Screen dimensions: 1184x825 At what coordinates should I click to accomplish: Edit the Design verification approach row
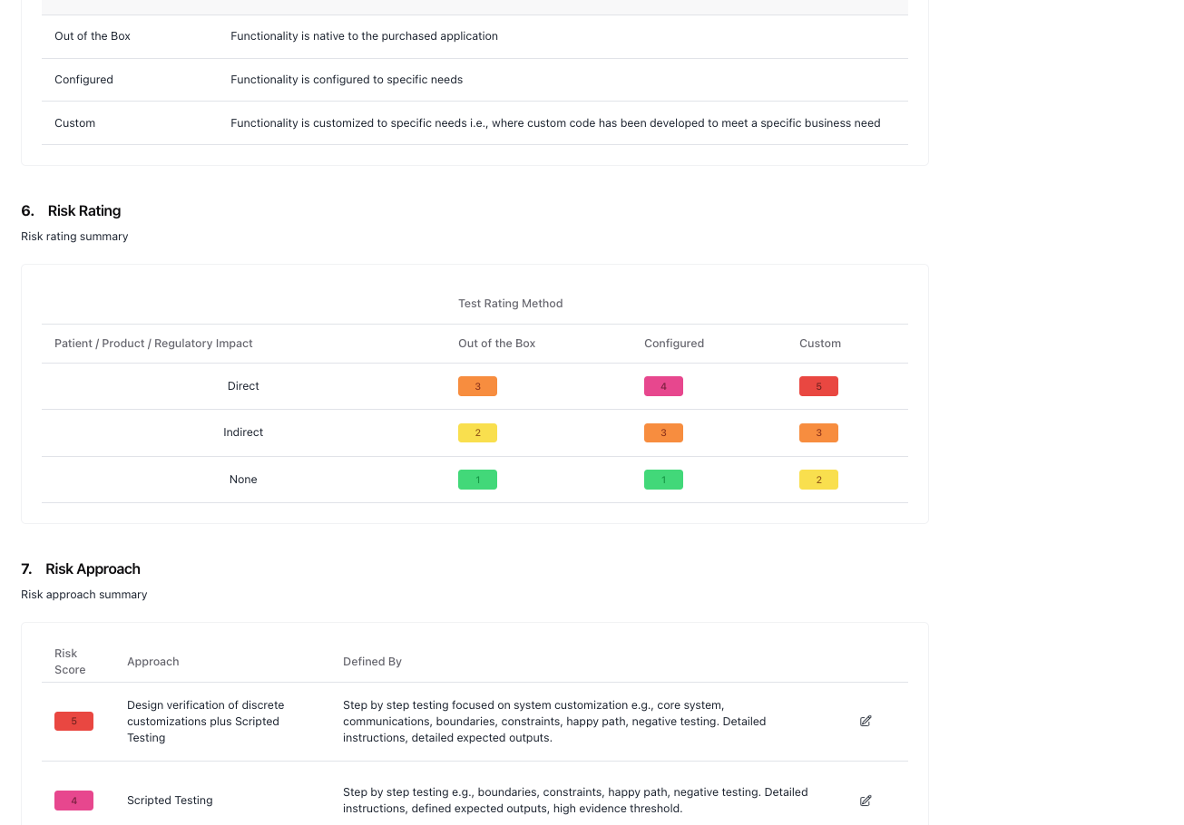[865, 721]
